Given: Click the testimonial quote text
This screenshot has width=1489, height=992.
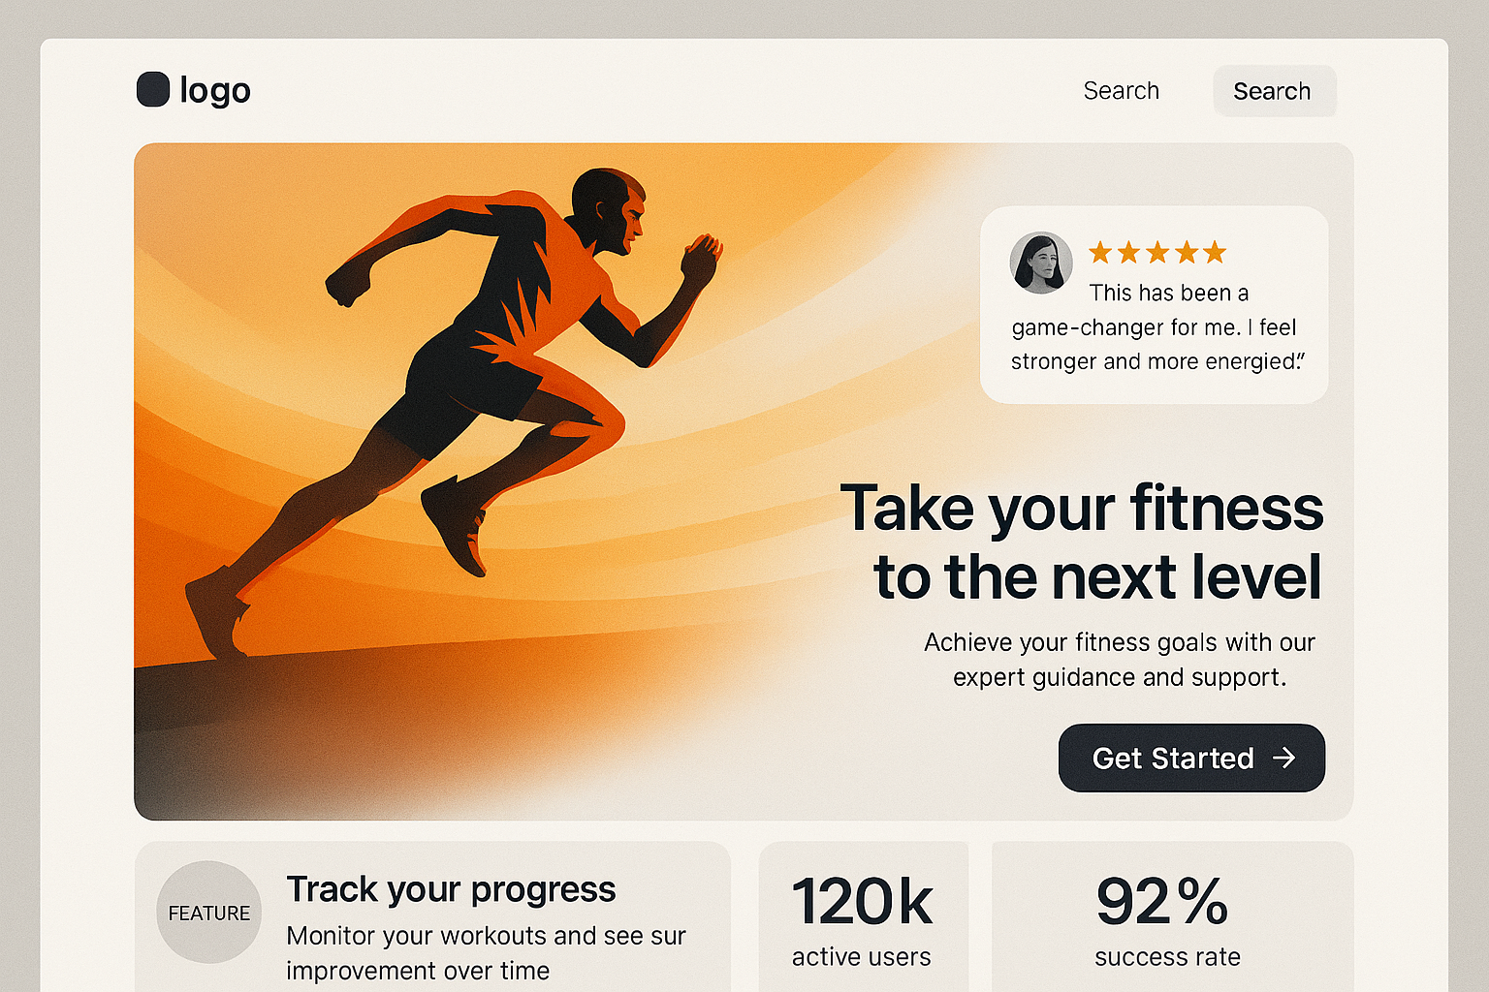Looking at the screenshot, I should pyautogui.click(x=1157, y=326).
